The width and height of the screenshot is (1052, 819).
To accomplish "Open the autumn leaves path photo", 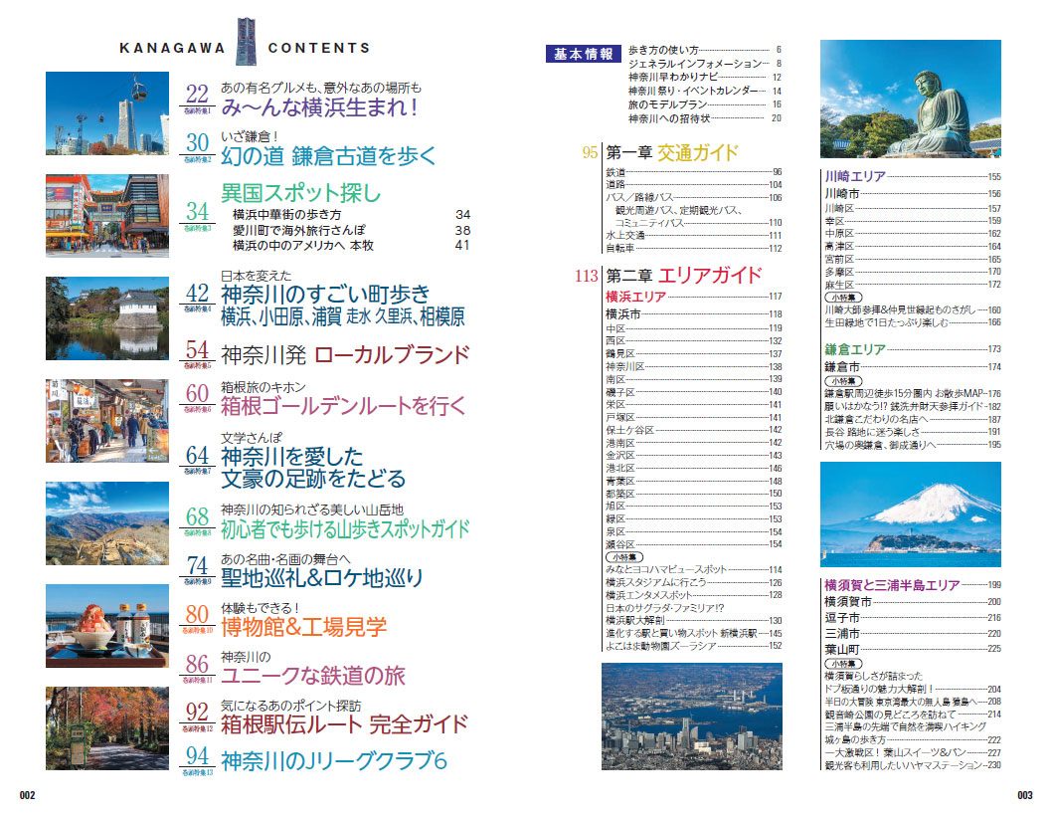I will click(106, 728).
